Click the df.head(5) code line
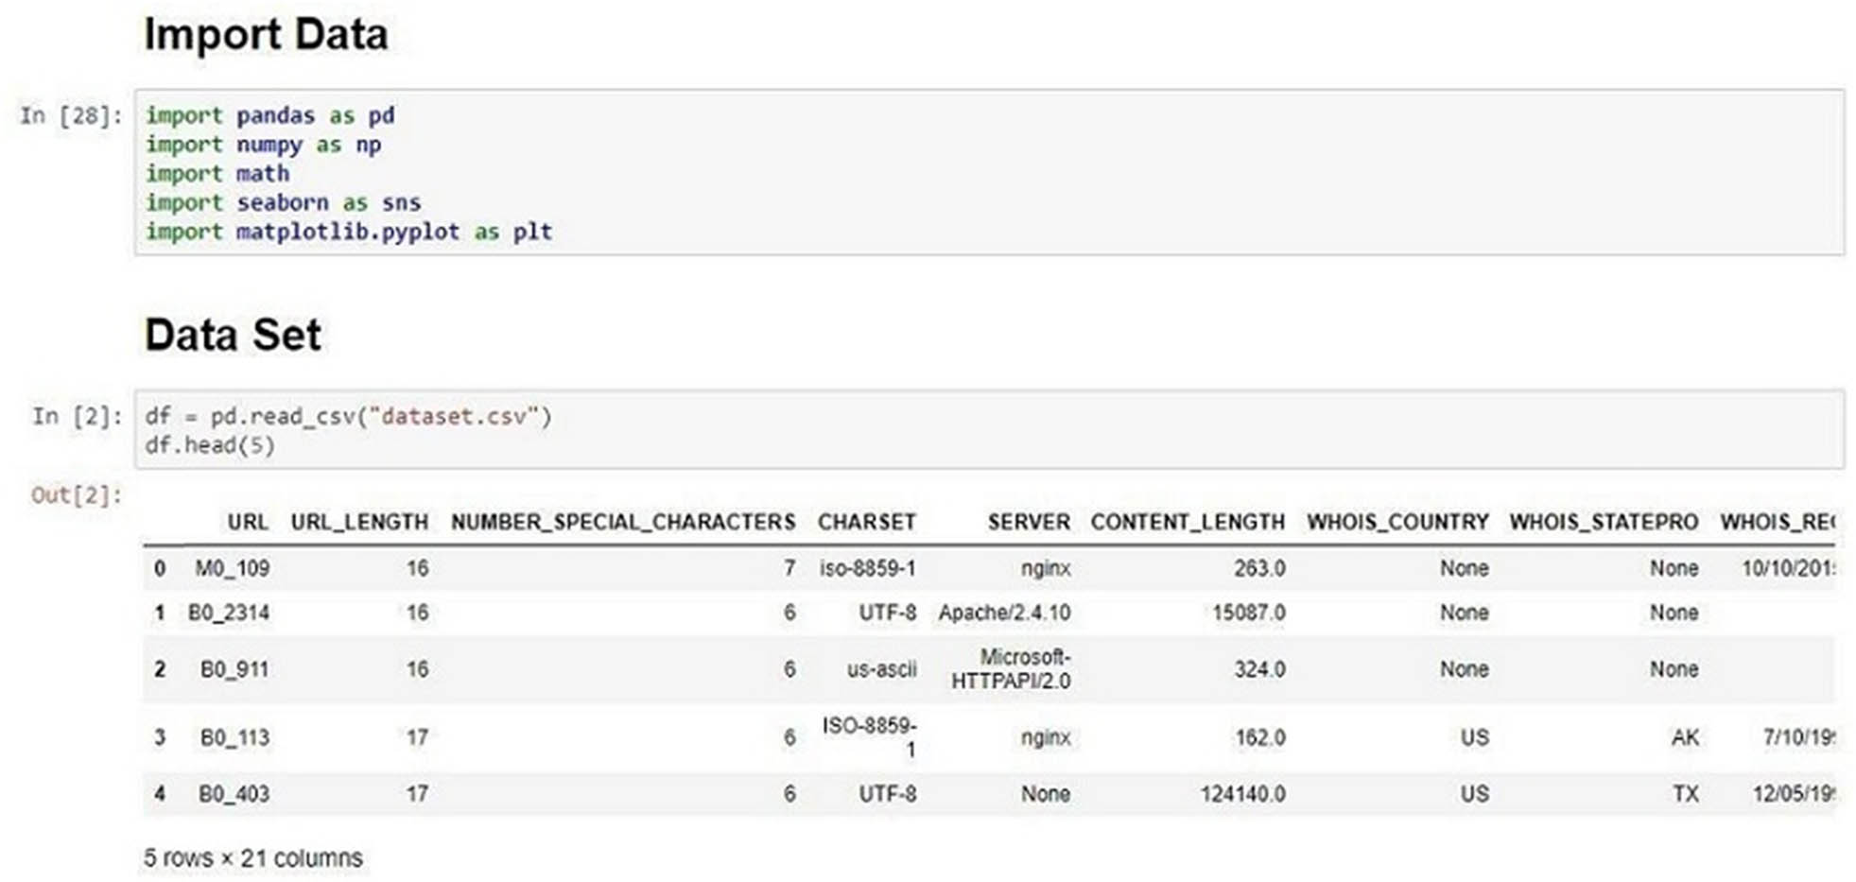This screenshot has width=1856, height=882. [210, 444]
